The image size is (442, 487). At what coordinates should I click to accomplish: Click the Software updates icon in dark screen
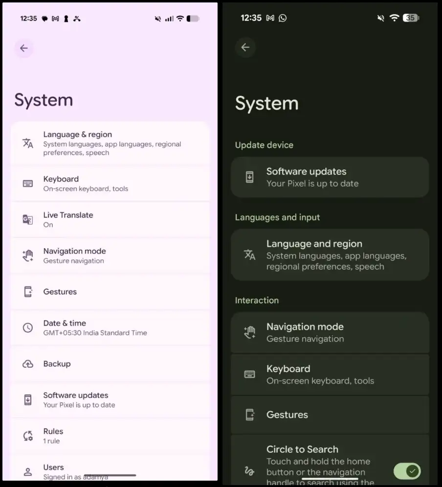click(249, 177)
